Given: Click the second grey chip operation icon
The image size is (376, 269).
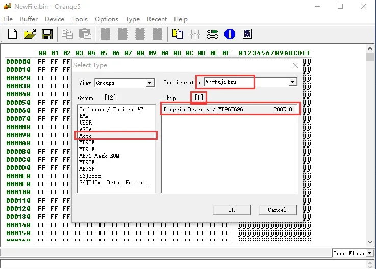Looking at the screenshot, I should coord(122,34).
